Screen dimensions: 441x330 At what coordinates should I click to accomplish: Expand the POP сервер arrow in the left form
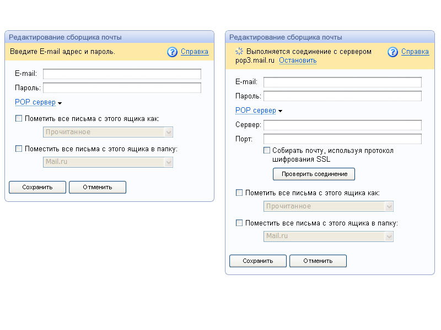60,103
